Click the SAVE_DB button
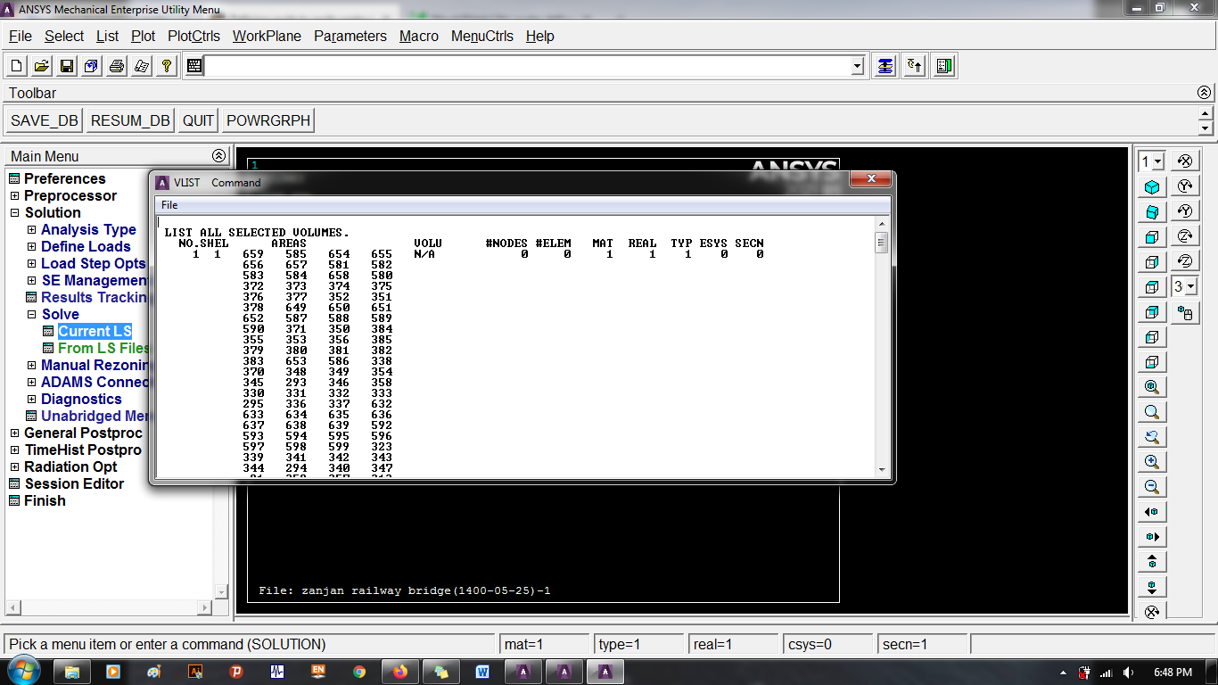Viewport: 1218px width, 685px height. [45, 120]
